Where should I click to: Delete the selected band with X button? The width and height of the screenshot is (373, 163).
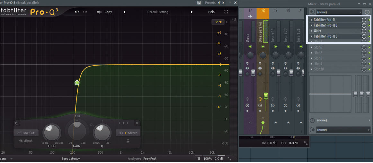coord(137,123)
